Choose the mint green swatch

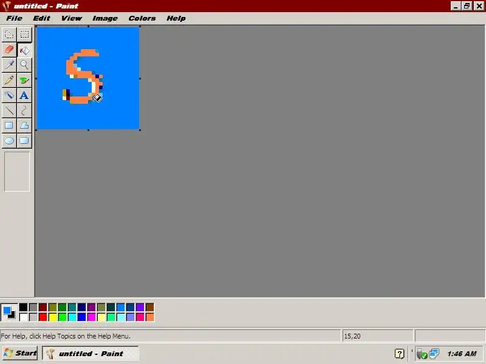(x=111, y=317)
